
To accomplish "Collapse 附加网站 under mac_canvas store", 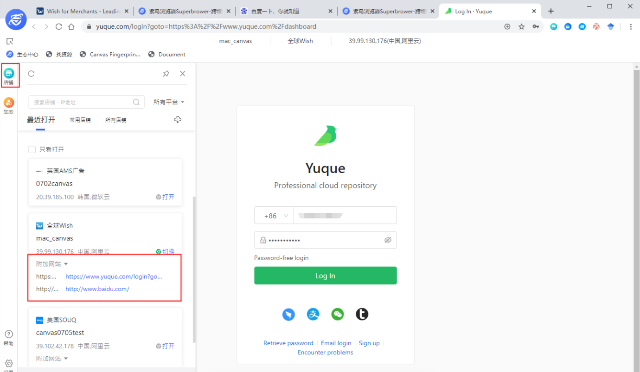I will (52, 264).
